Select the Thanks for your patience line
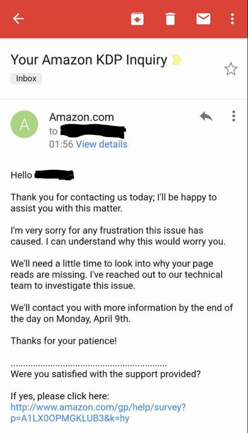Screen dimensions: 248x433 (63, 341)
